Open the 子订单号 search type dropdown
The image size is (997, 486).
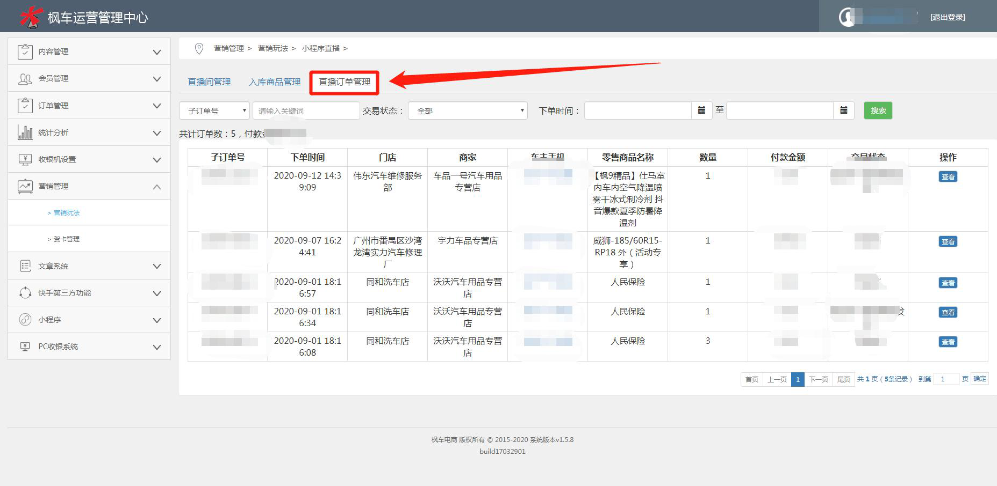(x=214, y=111)
